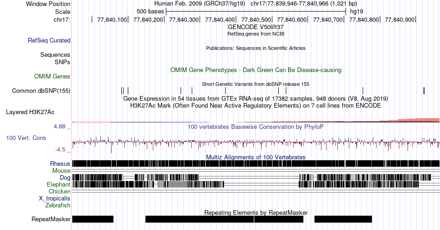This screenshot has width=440, height=230.
Task: Click the Dog species label
Action: [65, 178]
